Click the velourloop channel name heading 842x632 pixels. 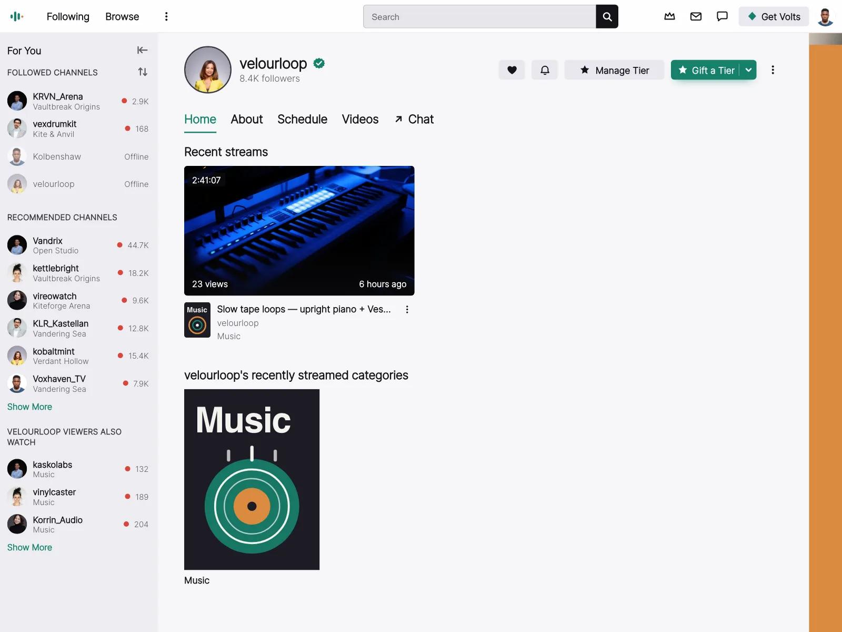(x=273, y=63)
